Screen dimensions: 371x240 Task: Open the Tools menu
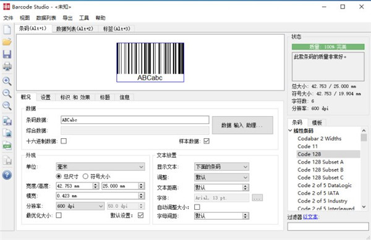point(84,18)
